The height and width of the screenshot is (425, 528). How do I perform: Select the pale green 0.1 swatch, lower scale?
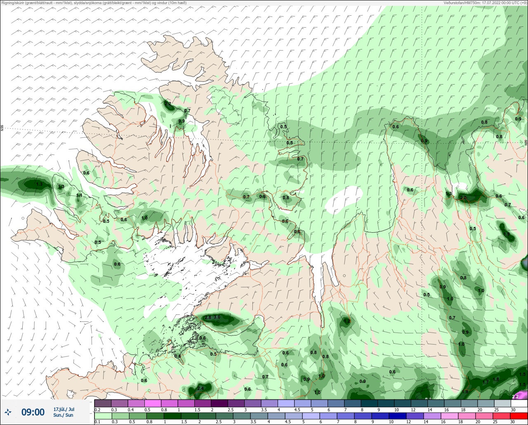click(x=103, y=416)
